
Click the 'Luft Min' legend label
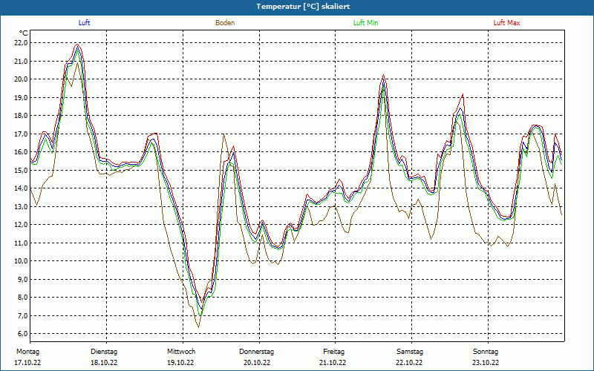click(365, 23)
